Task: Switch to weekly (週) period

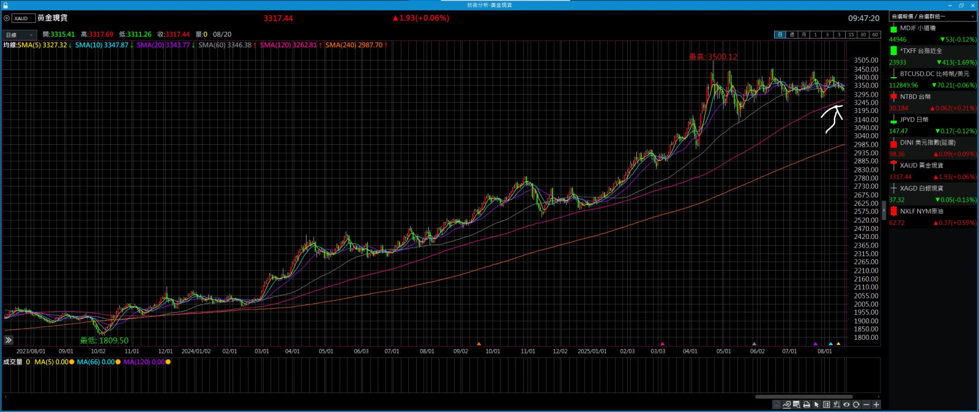Action: (x=792, y=35)
